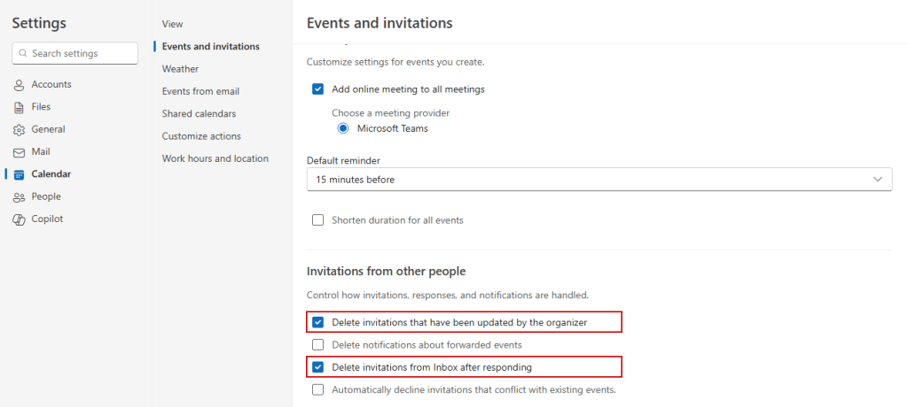Image resolution: width=908 pixels, height=407 pixels.
Task: Open Work hours and location
Action: 215,158
